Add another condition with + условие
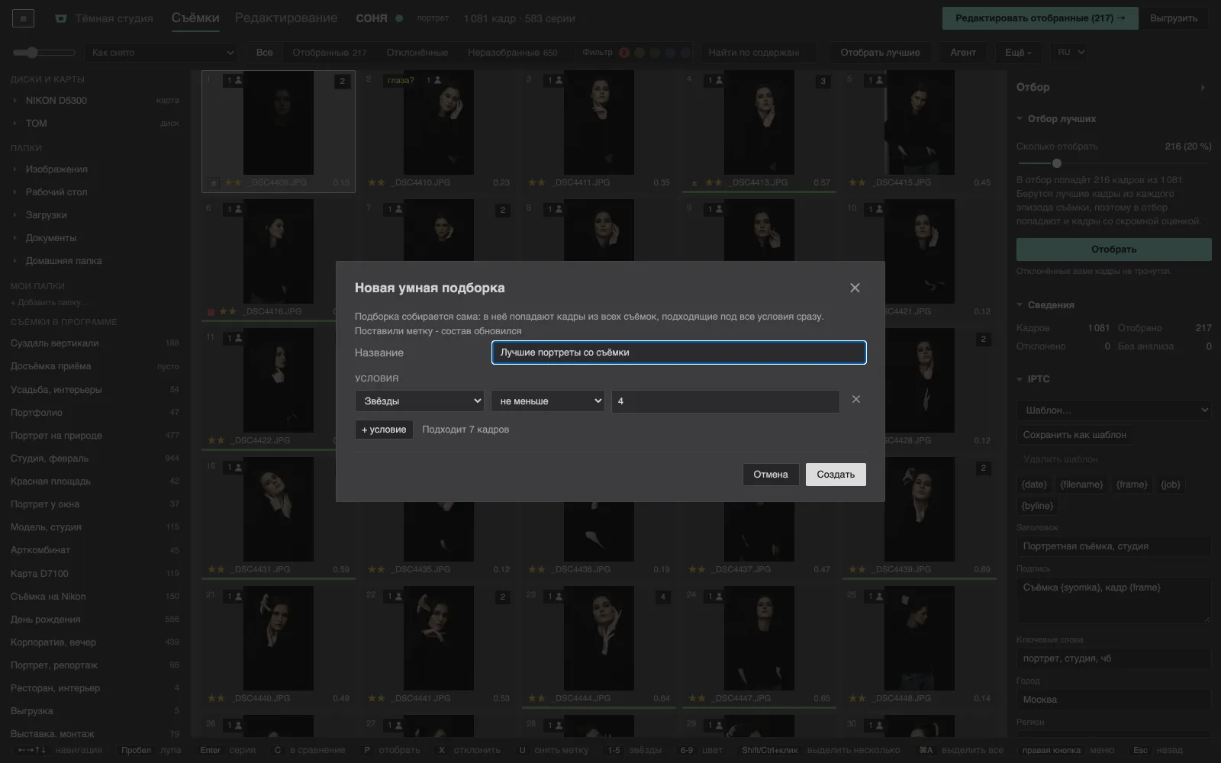Screen dimensions: 1221x763 pos(384,430)
